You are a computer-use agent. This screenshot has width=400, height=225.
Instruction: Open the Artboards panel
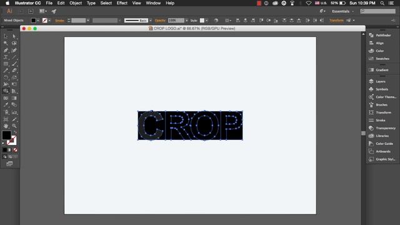[x=380, y=151]
